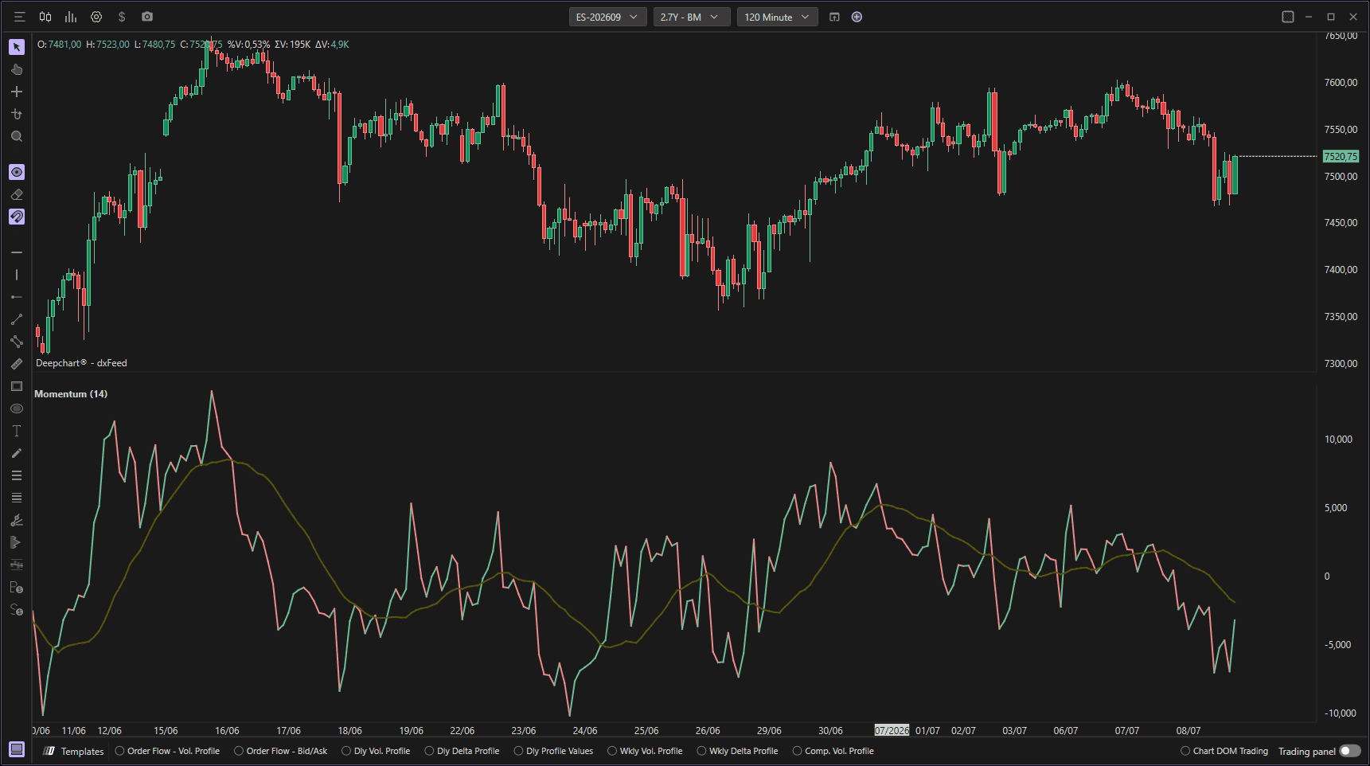The width and height of the screenshot is (1370, 766).
Task: Select the sell order S$ tool
Action: pos(17,609)
